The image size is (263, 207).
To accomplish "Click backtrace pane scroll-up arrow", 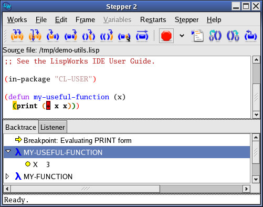I will [x=256, y=138].
